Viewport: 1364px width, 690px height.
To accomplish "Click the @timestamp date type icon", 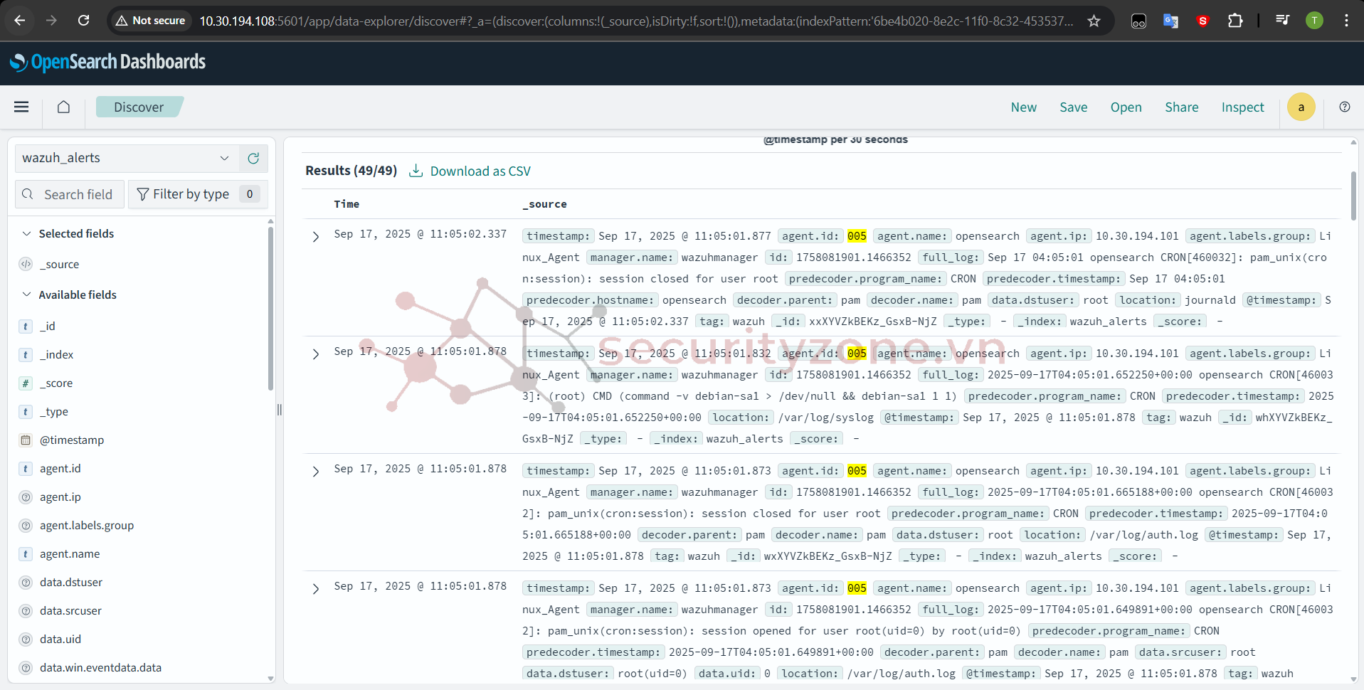I will click(26, 440).
